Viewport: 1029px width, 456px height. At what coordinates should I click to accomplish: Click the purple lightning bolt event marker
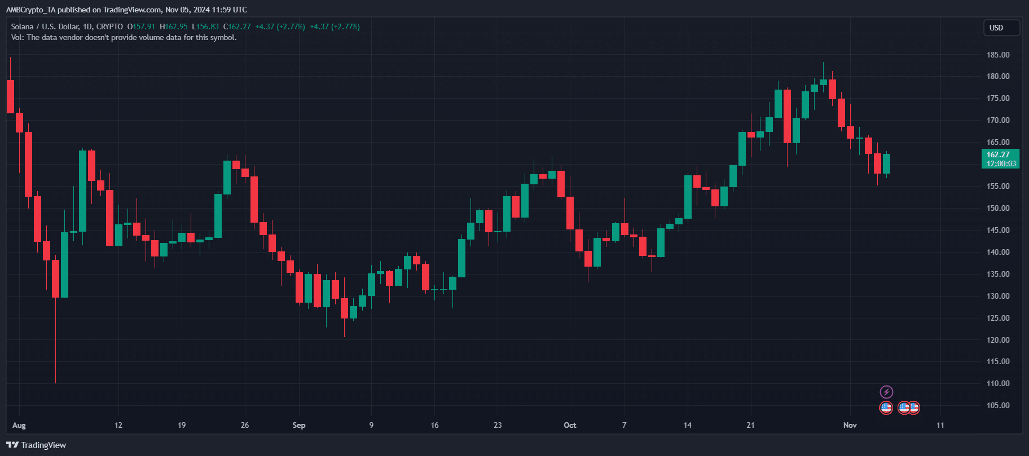coord(886,392)
